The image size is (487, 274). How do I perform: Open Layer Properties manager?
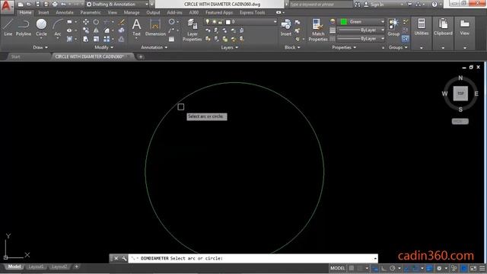coord(193,30)
